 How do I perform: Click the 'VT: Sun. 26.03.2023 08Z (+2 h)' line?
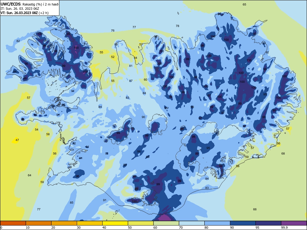[25, 13]
